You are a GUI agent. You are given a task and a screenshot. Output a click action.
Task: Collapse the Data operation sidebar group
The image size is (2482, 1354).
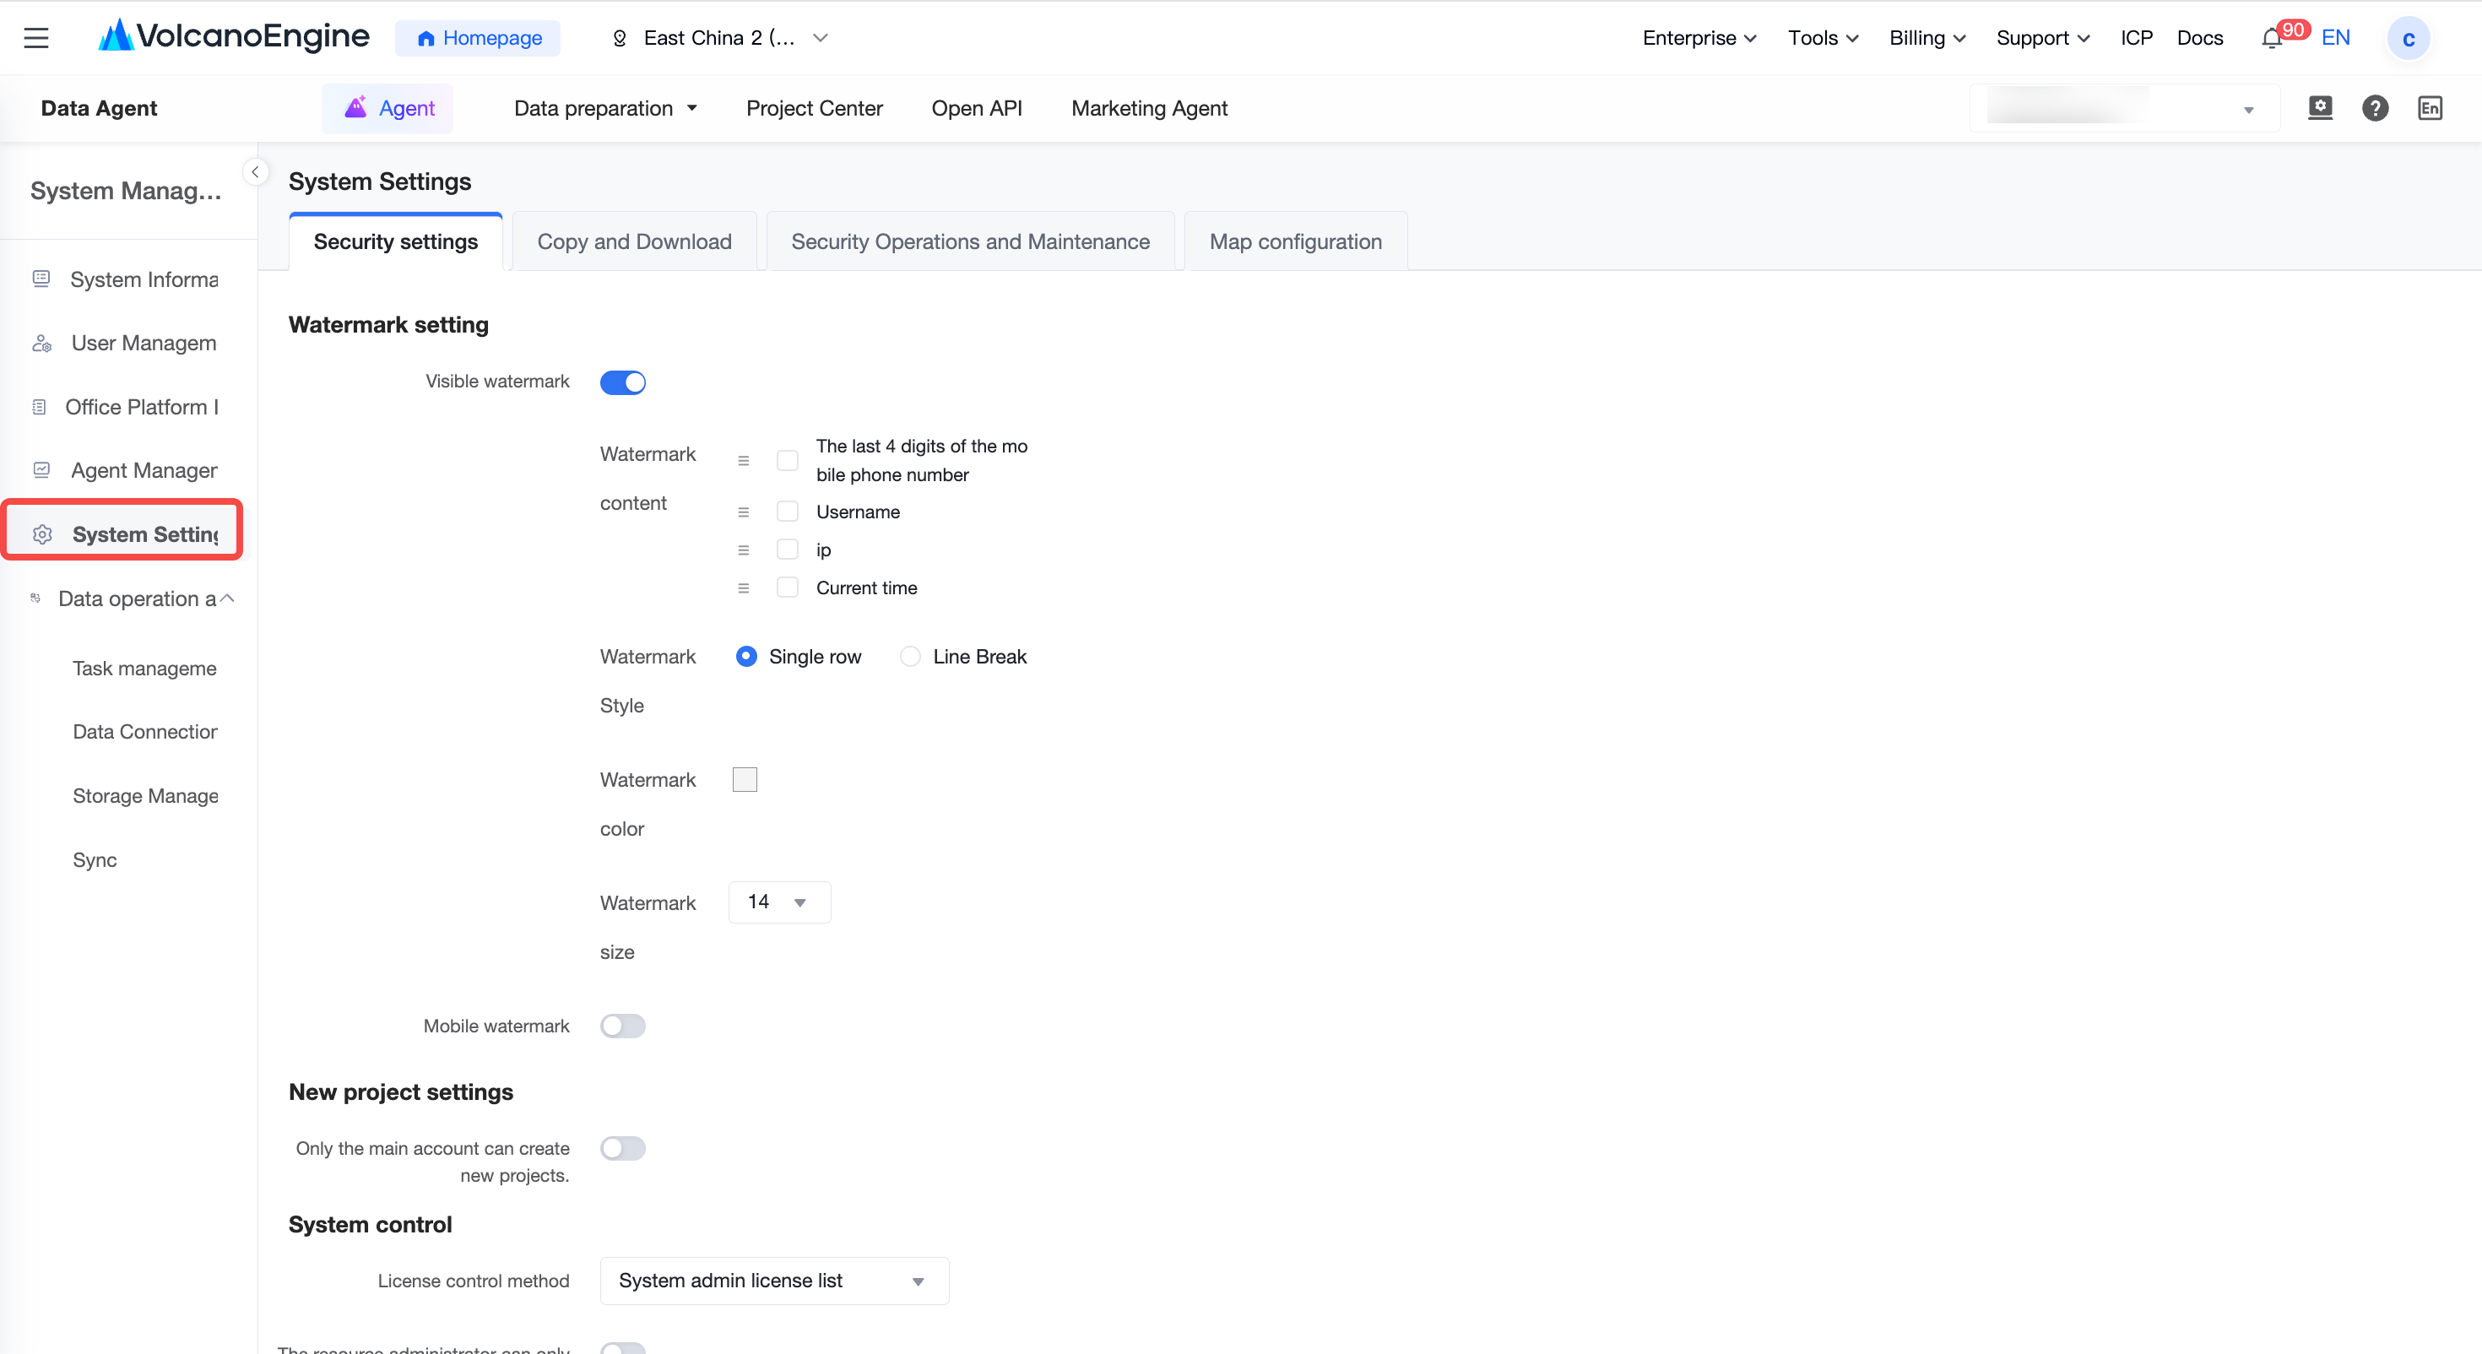click(x=227, y=598)
